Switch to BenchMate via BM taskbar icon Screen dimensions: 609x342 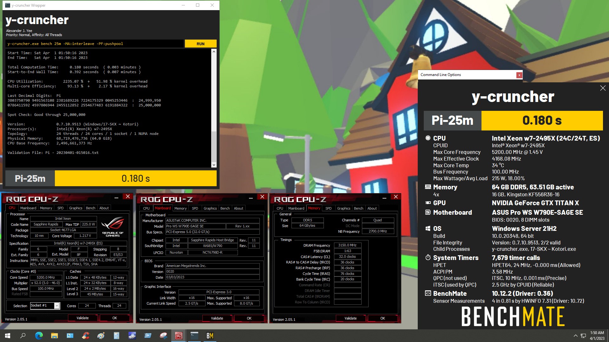pyautogui.click(x=210, y=336)
